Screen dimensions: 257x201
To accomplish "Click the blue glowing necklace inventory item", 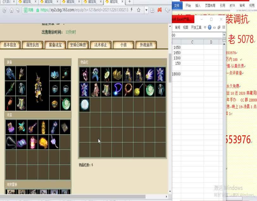I will (117, 90).
